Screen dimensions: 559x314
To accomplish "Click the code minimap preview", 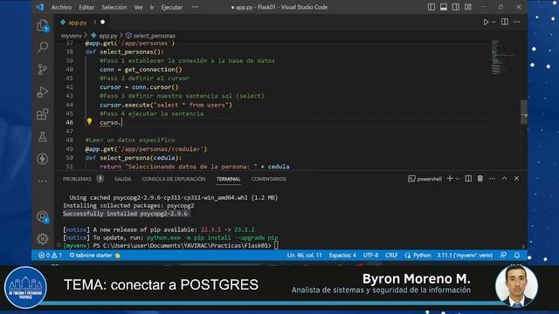I will coord(503,57).
